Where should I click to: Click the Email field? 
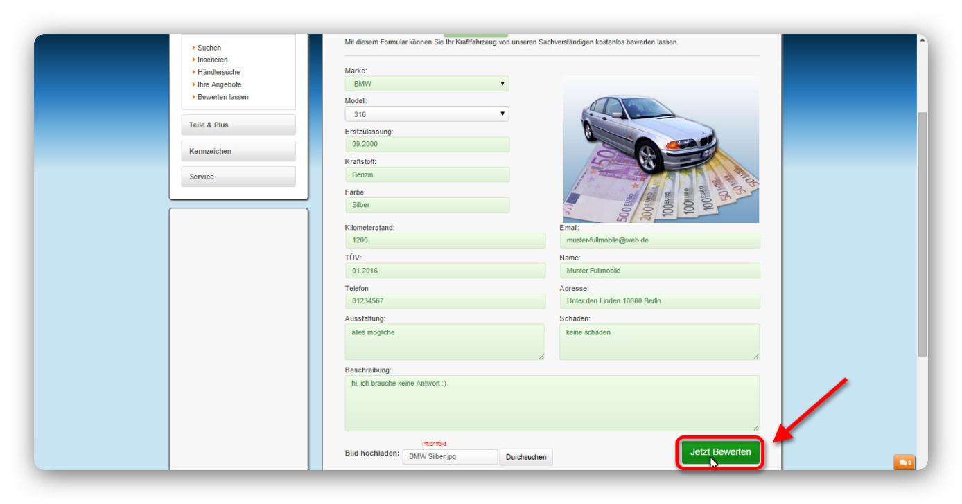[x=660, y=240]
